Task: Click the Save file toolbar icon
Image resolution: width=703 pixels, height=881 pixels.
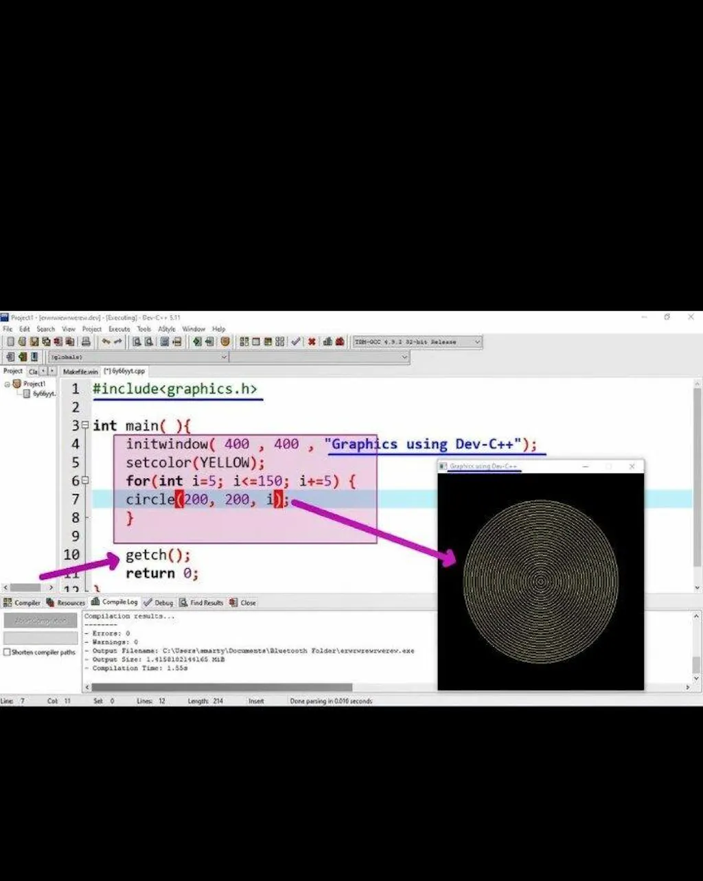Action: pos(34,342)
